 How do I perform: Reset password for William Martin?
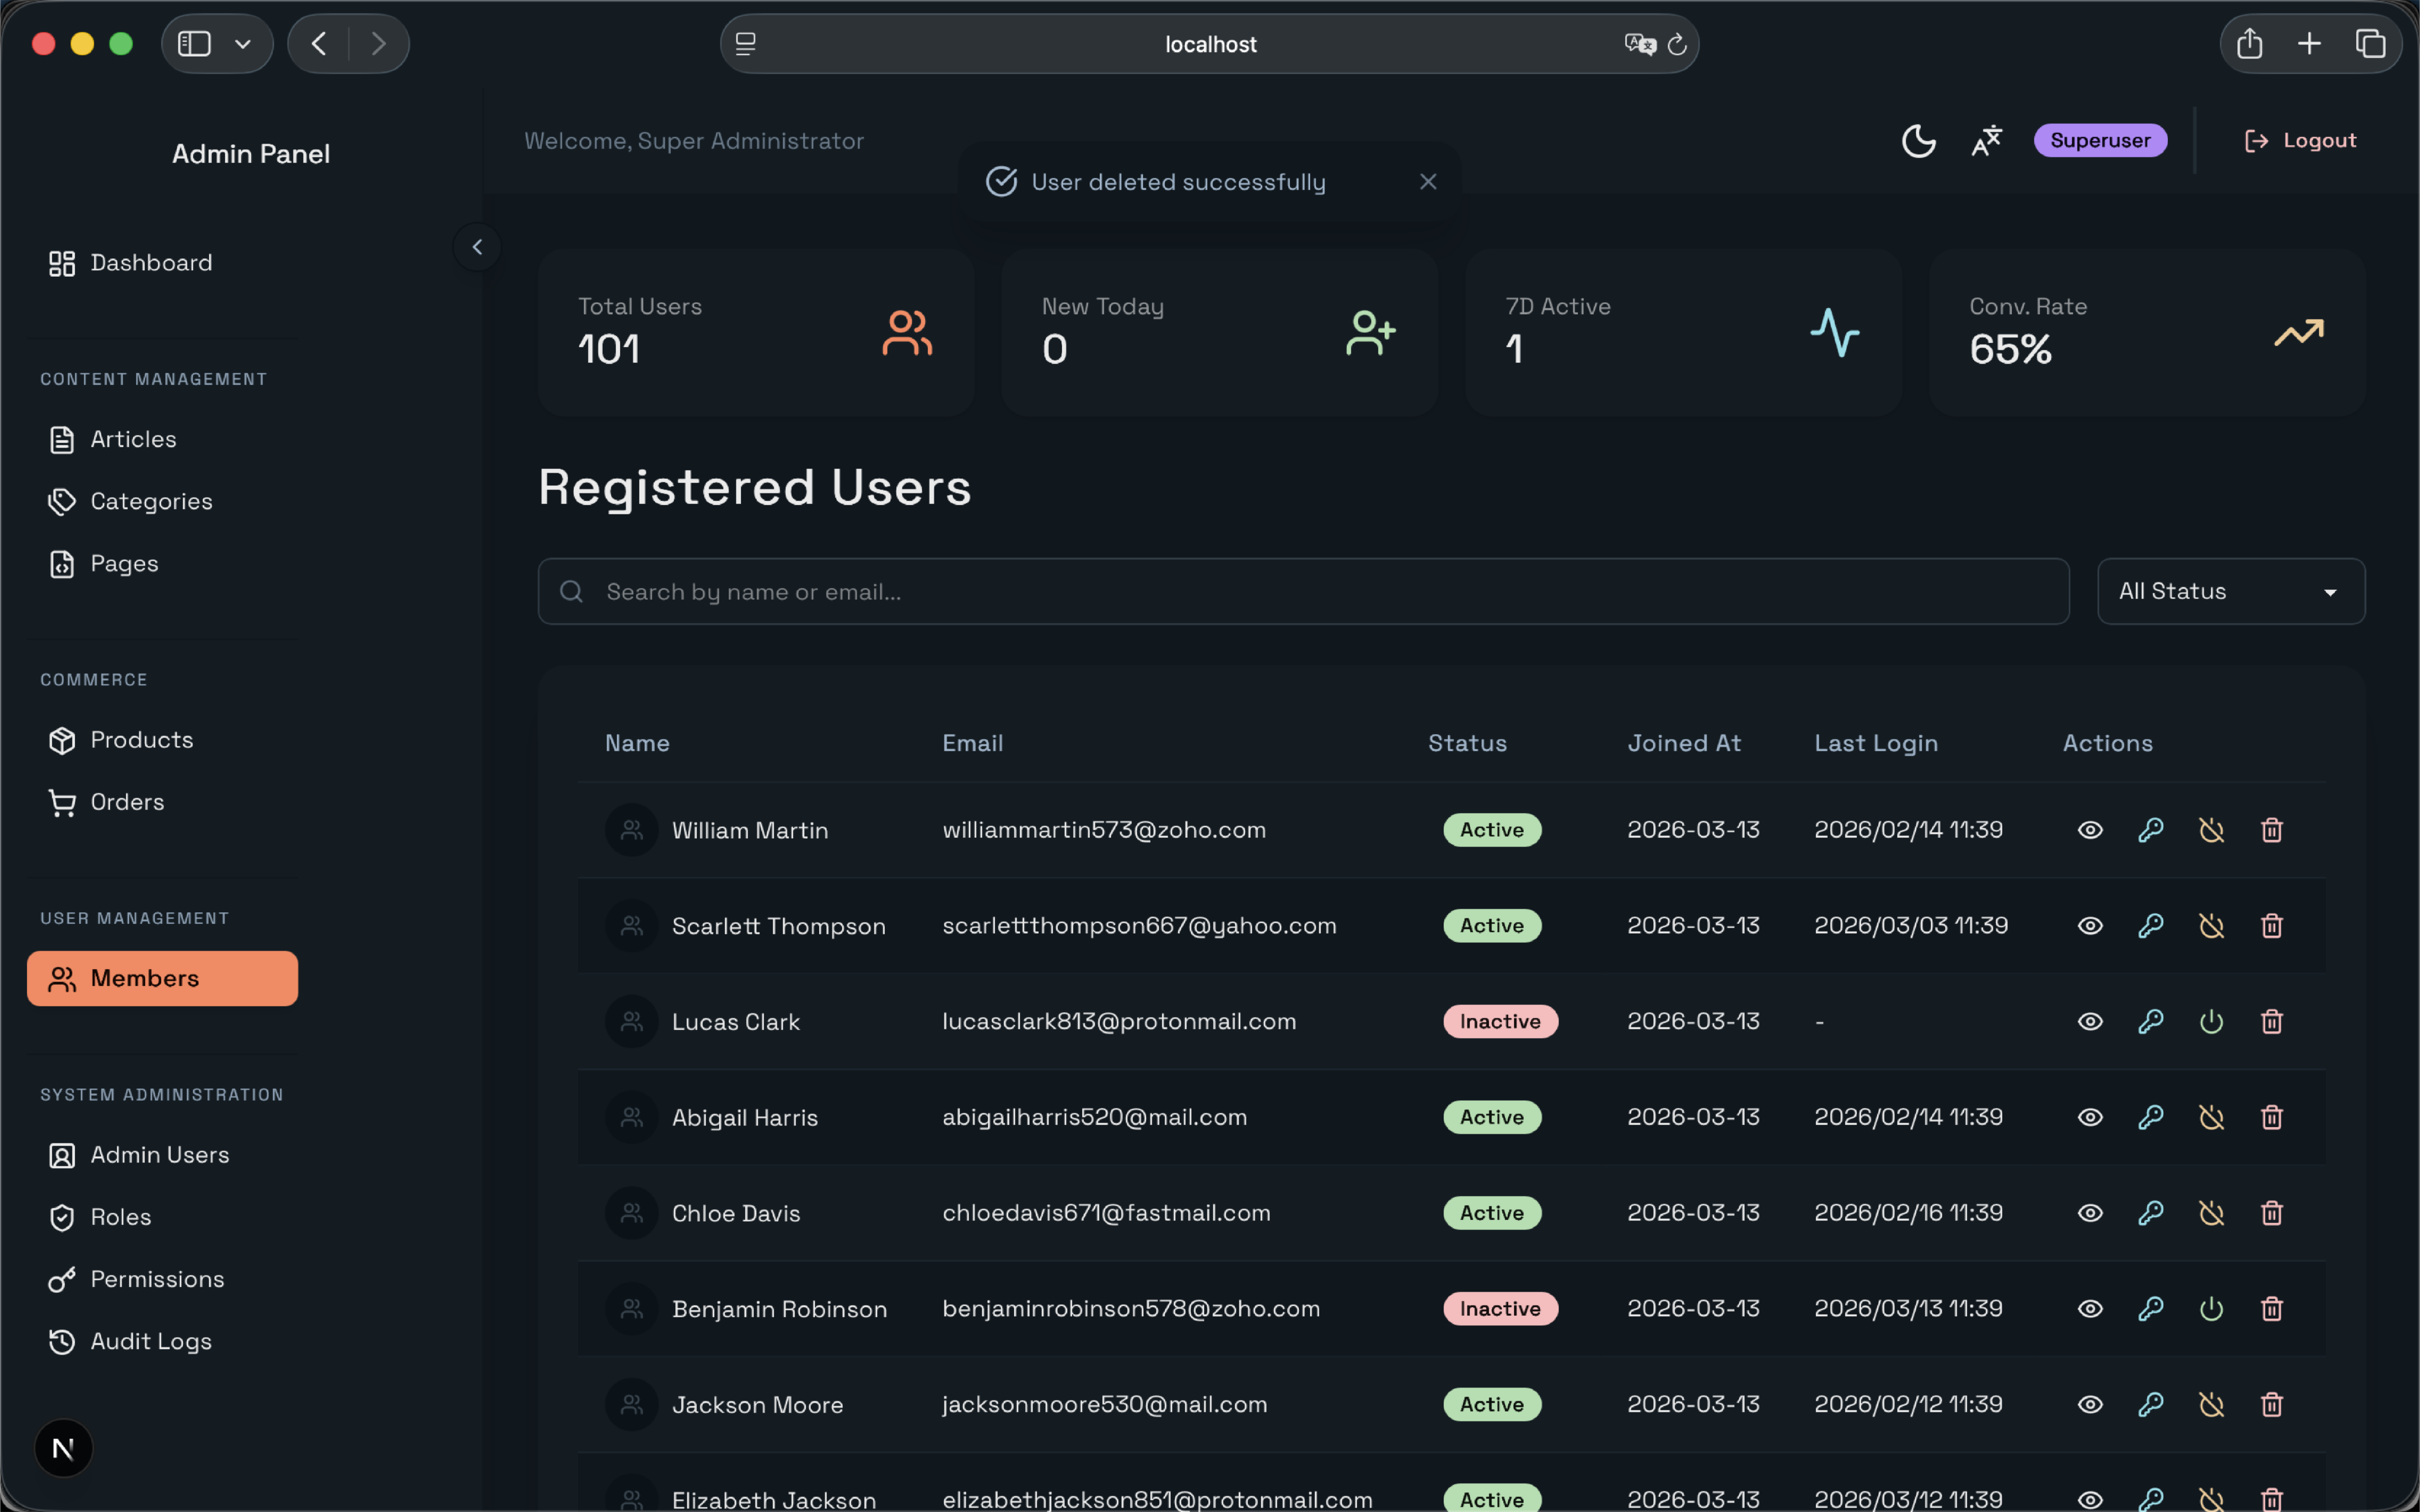point(2151,830)
